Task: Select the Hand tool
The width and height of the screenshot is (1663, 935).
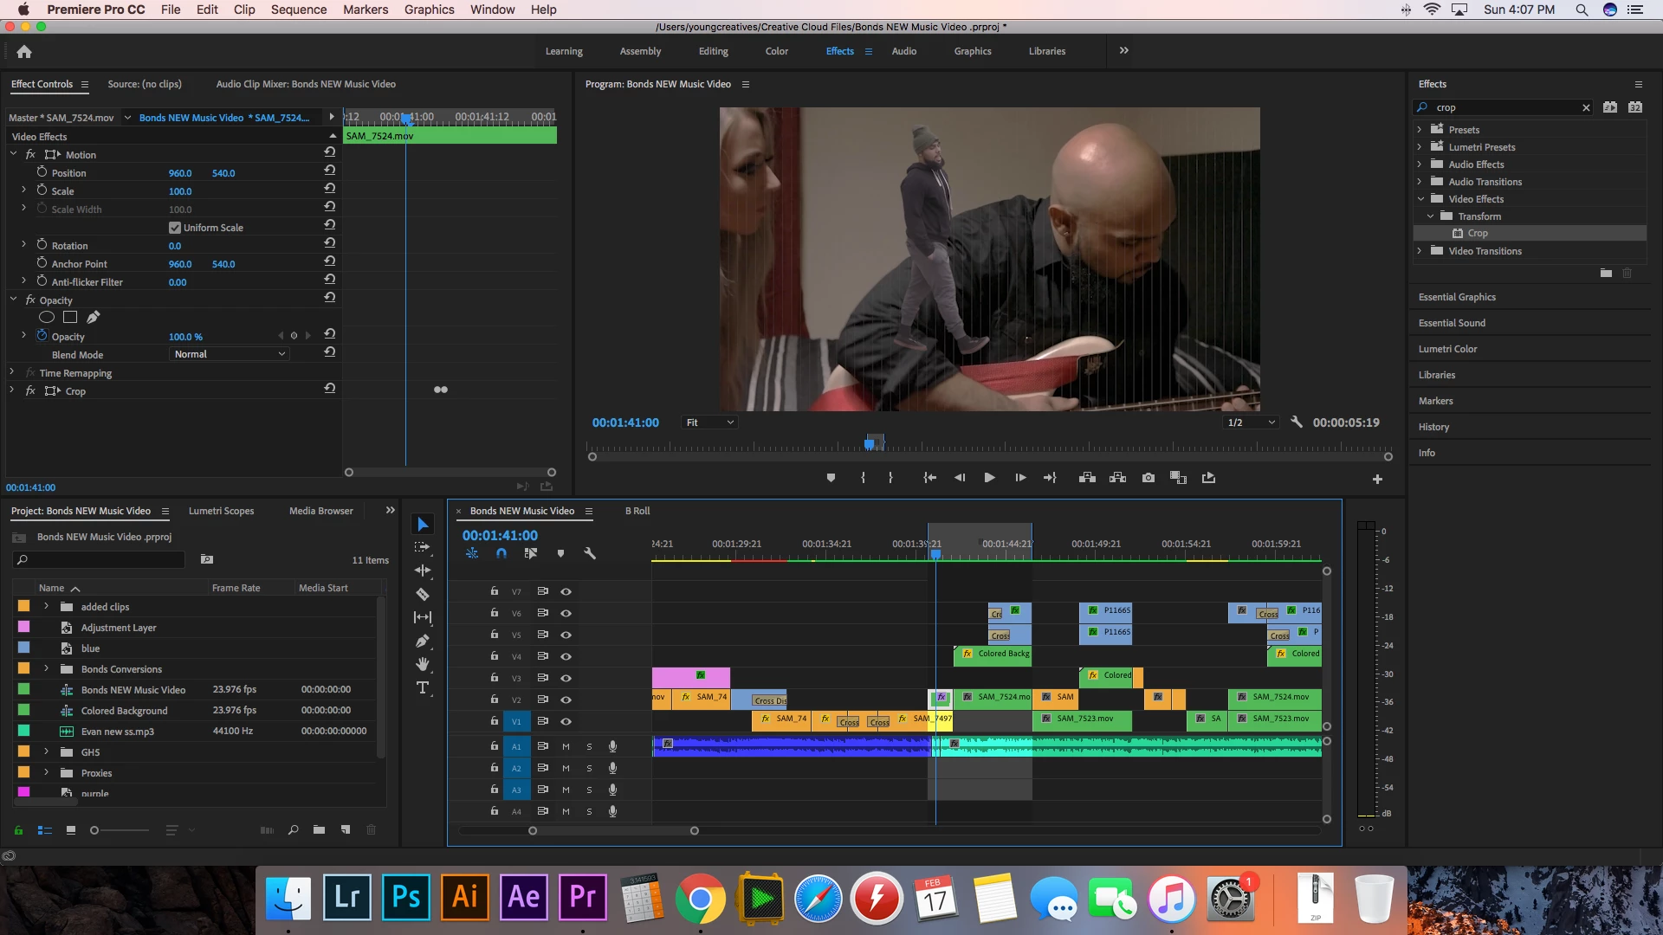Action: (x=423, y=664)
